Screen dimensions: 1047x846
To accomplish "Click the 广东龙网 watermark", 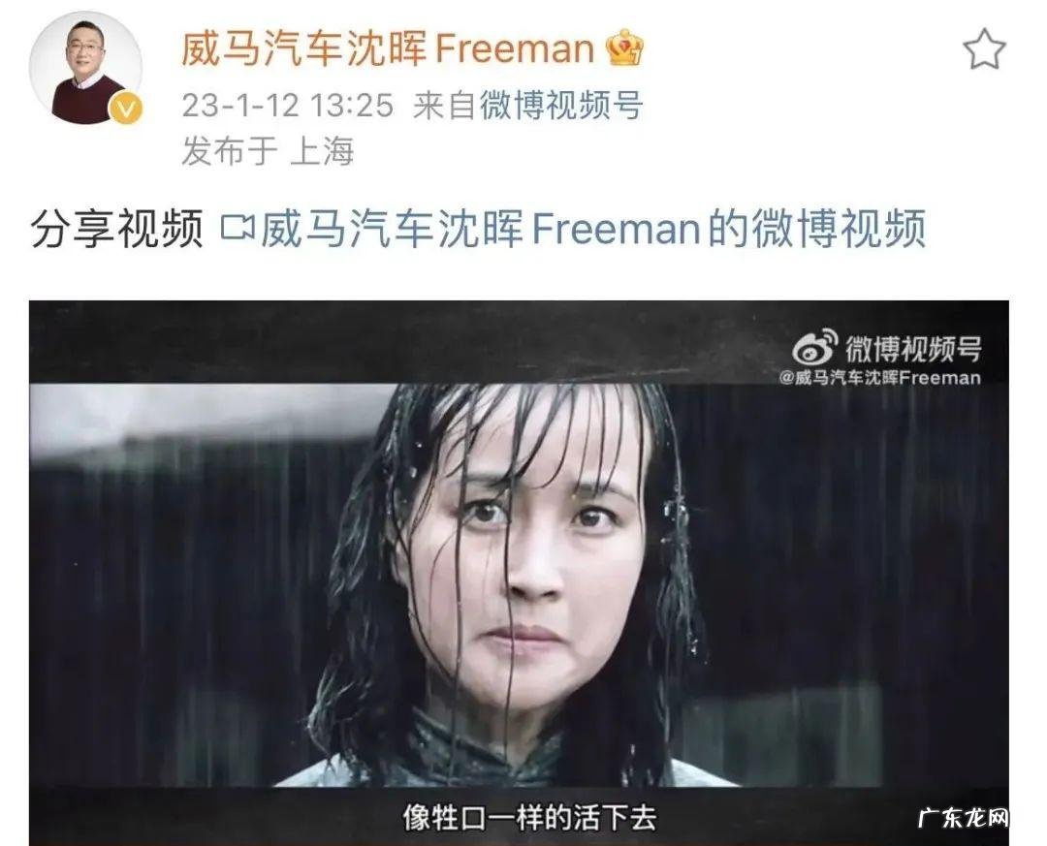I will tap(964, 817).
